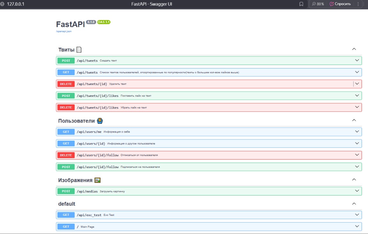Click GET badge for Информация о другом пользователе

(66, 144)
